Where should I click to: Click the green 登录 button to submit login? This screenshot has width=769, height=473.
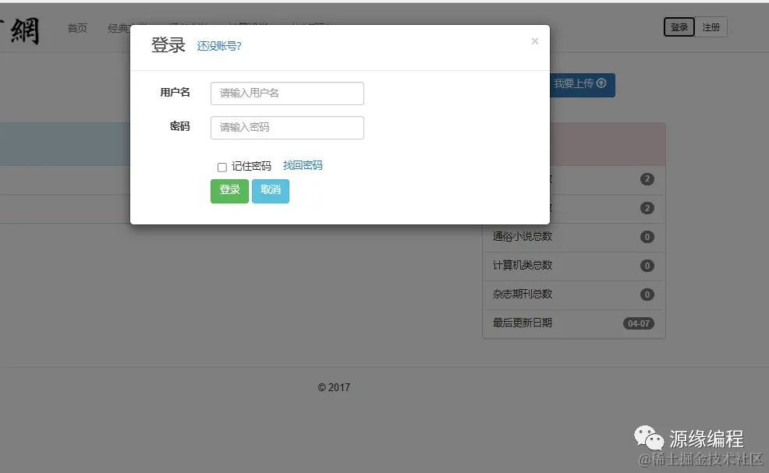pos(229,191)
